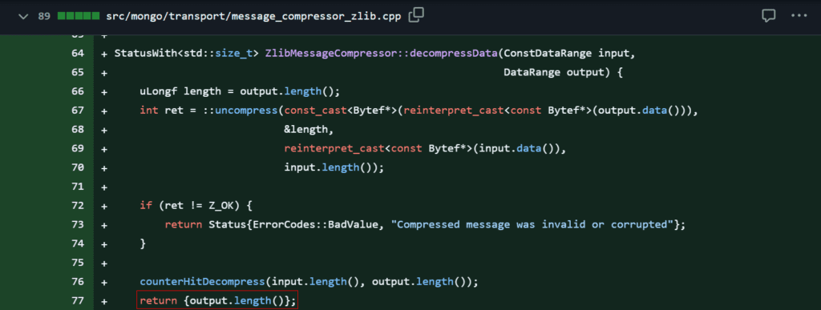Viewport: 821px width, 310px height.
Task: Select line number 72
Action: click(x=78, y=205)
